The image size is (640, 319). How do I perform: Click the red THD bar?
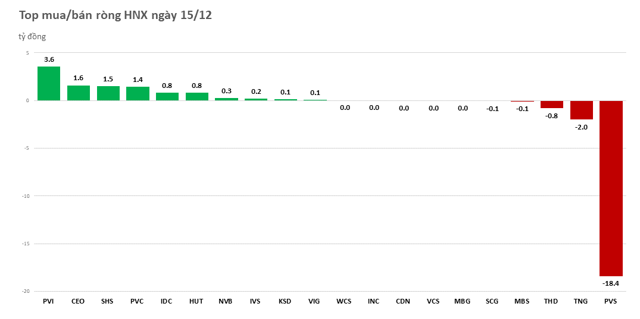pyautogui.click(x=551, y=104)
